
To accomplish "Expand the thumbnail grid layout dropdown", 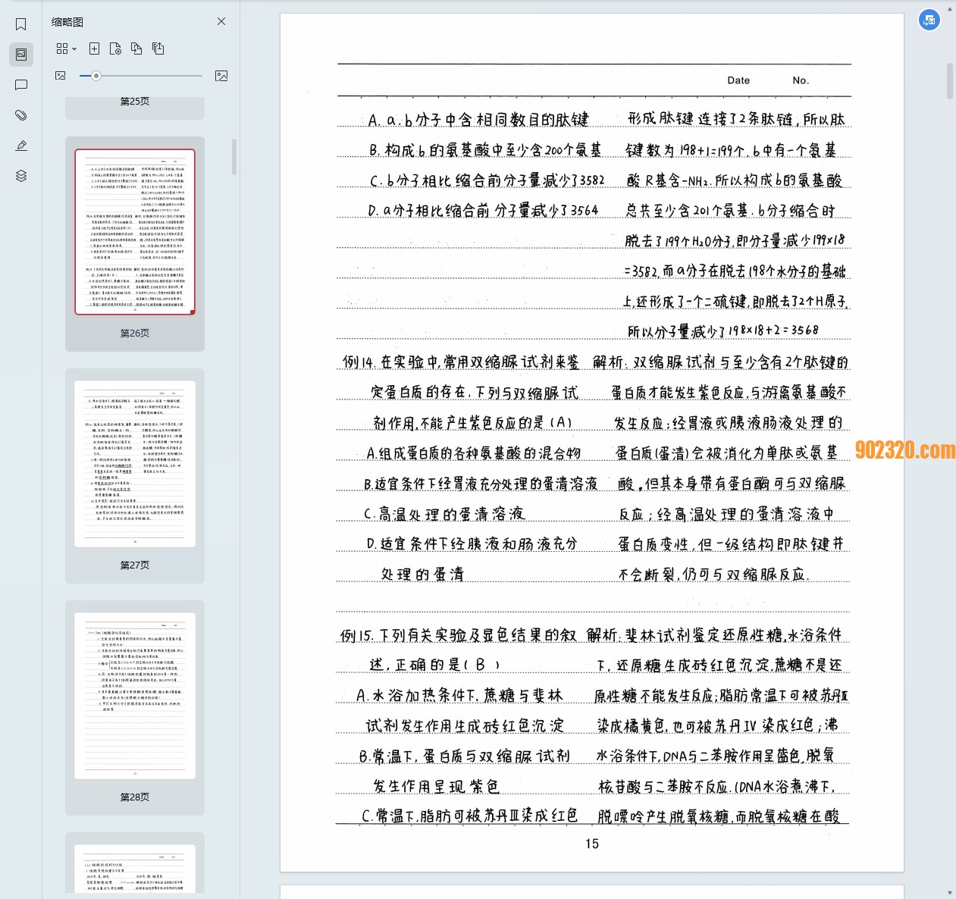I will click(x=66, y=49).
